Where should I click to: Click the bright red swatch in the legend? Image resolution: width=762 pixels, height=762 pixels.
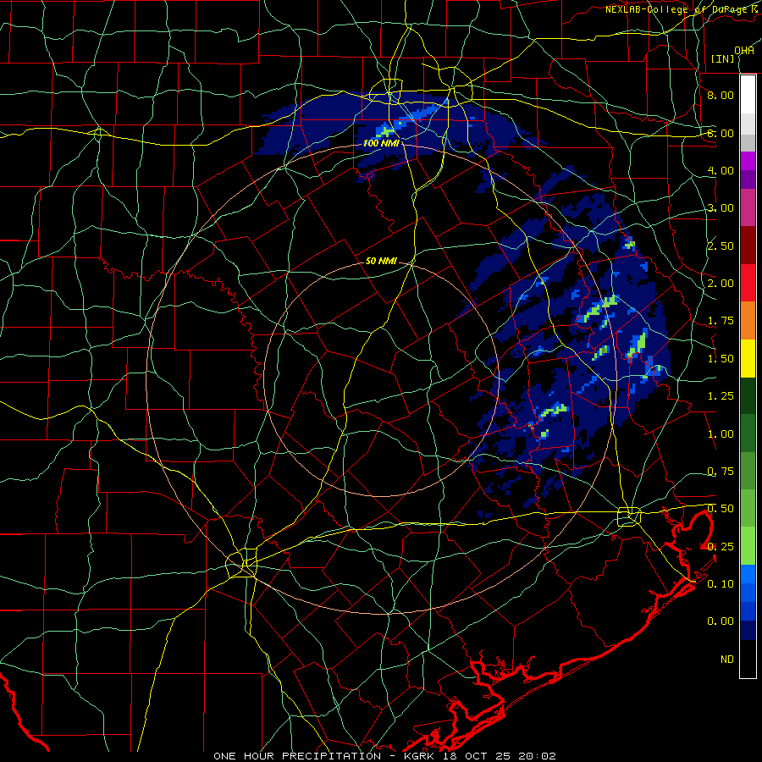748,283
